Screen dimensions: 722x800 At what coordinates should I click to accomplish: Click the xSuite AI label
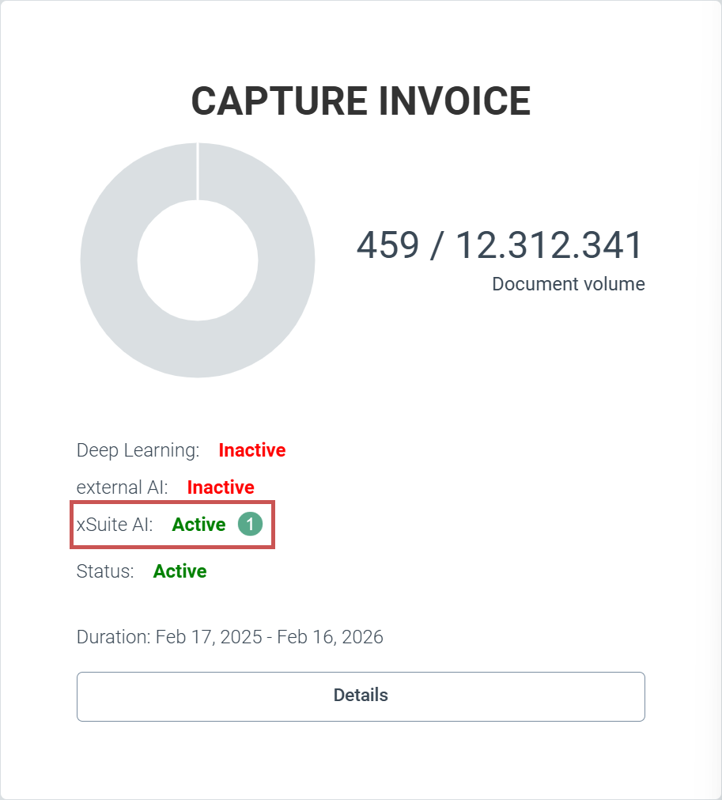coord(115,525)
